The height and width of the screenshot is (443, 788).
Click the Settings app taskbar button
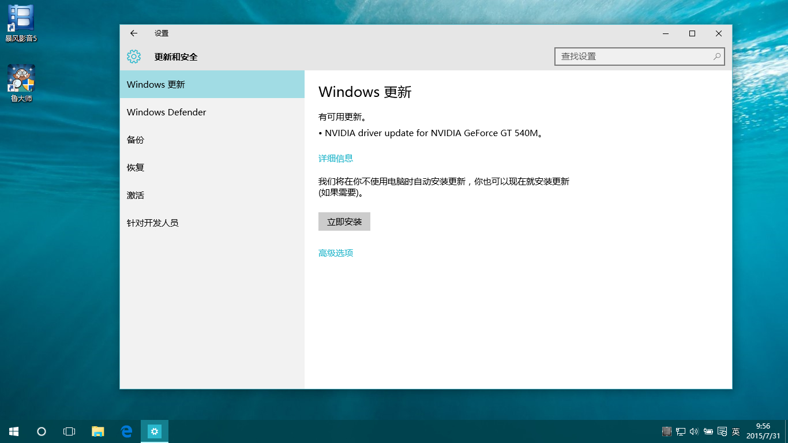click(x=155, y=431)
